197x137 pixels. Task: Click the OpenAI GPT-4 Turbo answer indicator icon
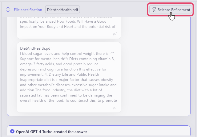point(12,131)
